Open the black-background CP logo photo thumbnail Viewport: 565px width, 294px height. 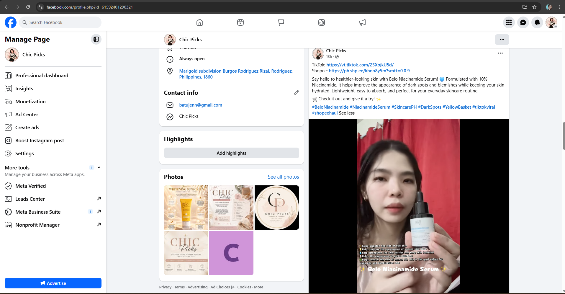(277, 208)
